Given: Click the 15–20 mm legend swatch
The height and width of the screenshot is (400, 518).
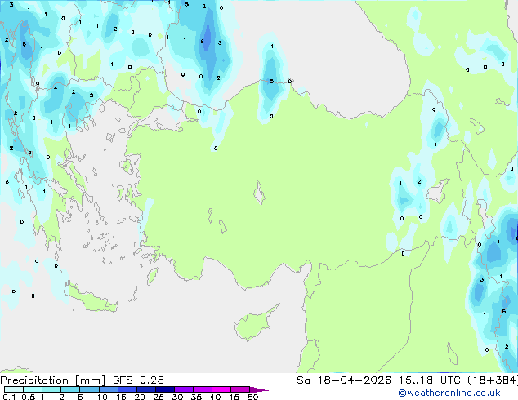Looking at the screenshot, I should [127, 389].
